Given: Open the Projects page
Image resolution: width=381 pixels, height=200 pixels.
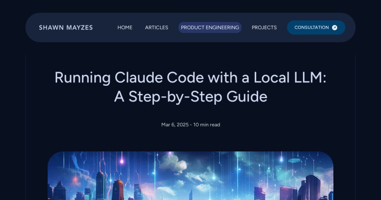Looking at the screenshot, I should [264, 28].
